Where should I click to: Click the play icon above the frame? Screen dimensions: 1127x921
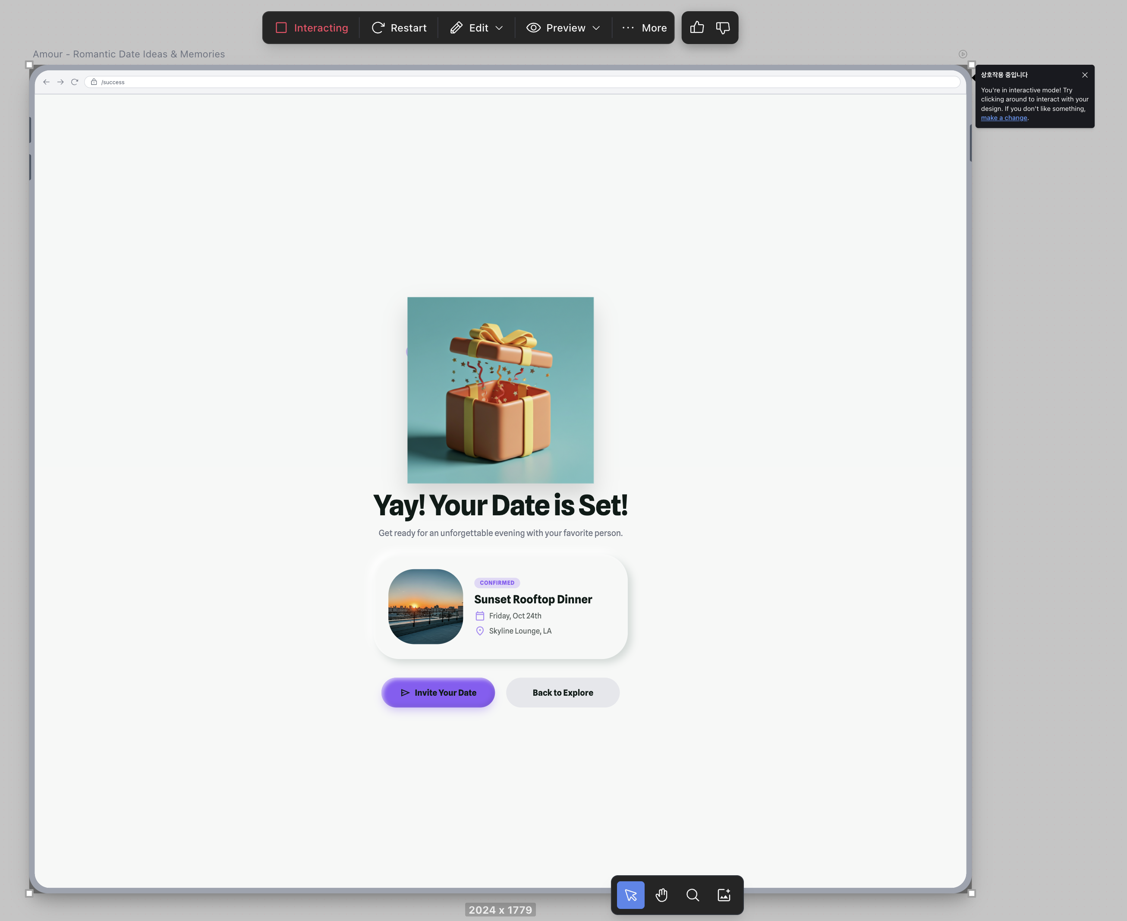tap(963, 54)
